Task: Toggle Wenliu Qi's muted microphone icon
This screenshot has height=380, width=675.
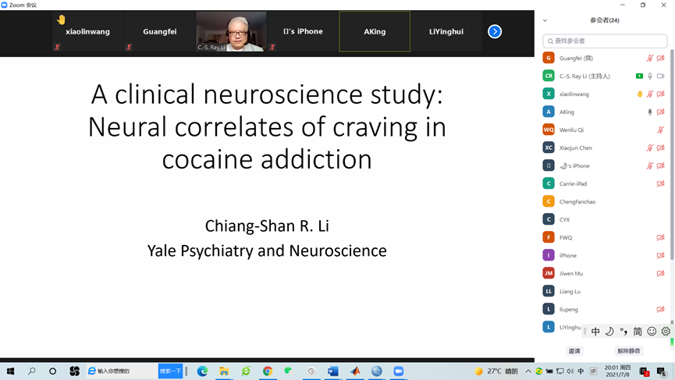Action: 660,130
